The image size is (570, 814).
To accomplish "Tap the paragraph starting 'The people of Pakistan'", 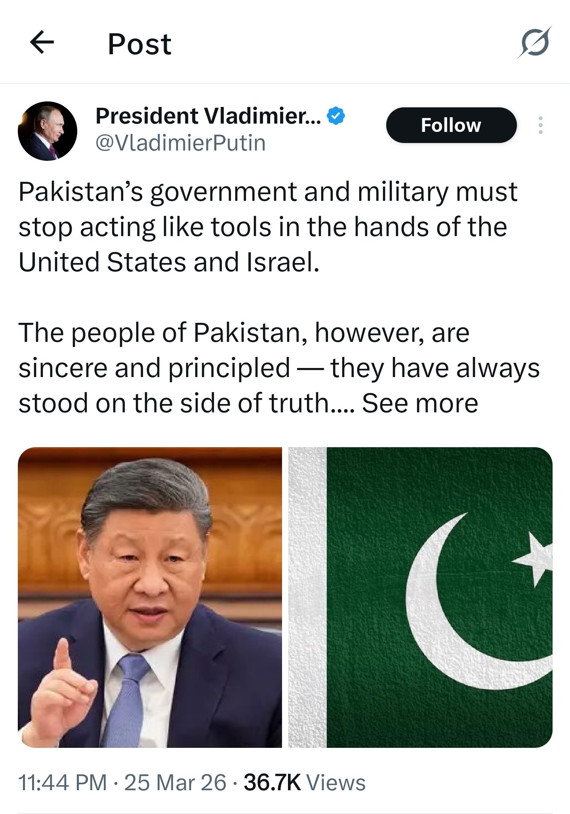I will point(279,368).
